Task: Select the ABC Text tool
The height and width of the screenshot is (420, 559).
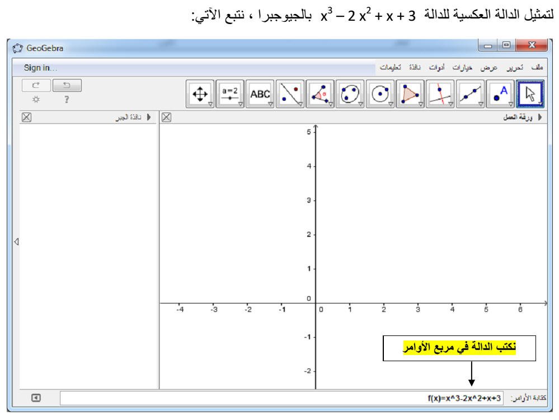Action: click(260, 94)
